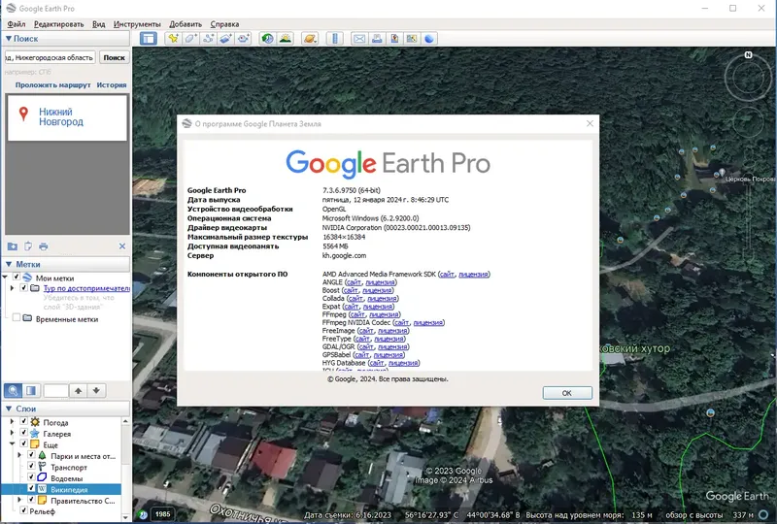Expand the Погода layer node
Viewport: 777px width, 524px height.
pos(13,422)
